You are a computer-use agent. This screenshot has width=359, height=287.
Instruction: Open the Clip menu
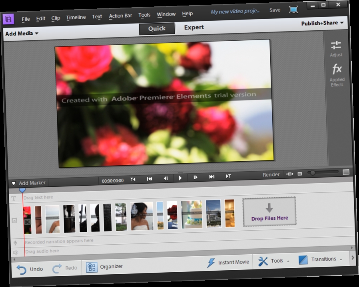[56, 18]
